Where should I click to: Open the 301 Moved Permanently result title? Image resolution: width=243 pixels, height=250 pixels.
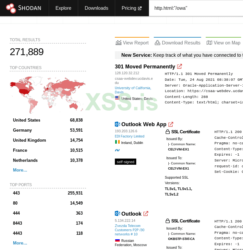pyautogui.click(x=145, y=66)
